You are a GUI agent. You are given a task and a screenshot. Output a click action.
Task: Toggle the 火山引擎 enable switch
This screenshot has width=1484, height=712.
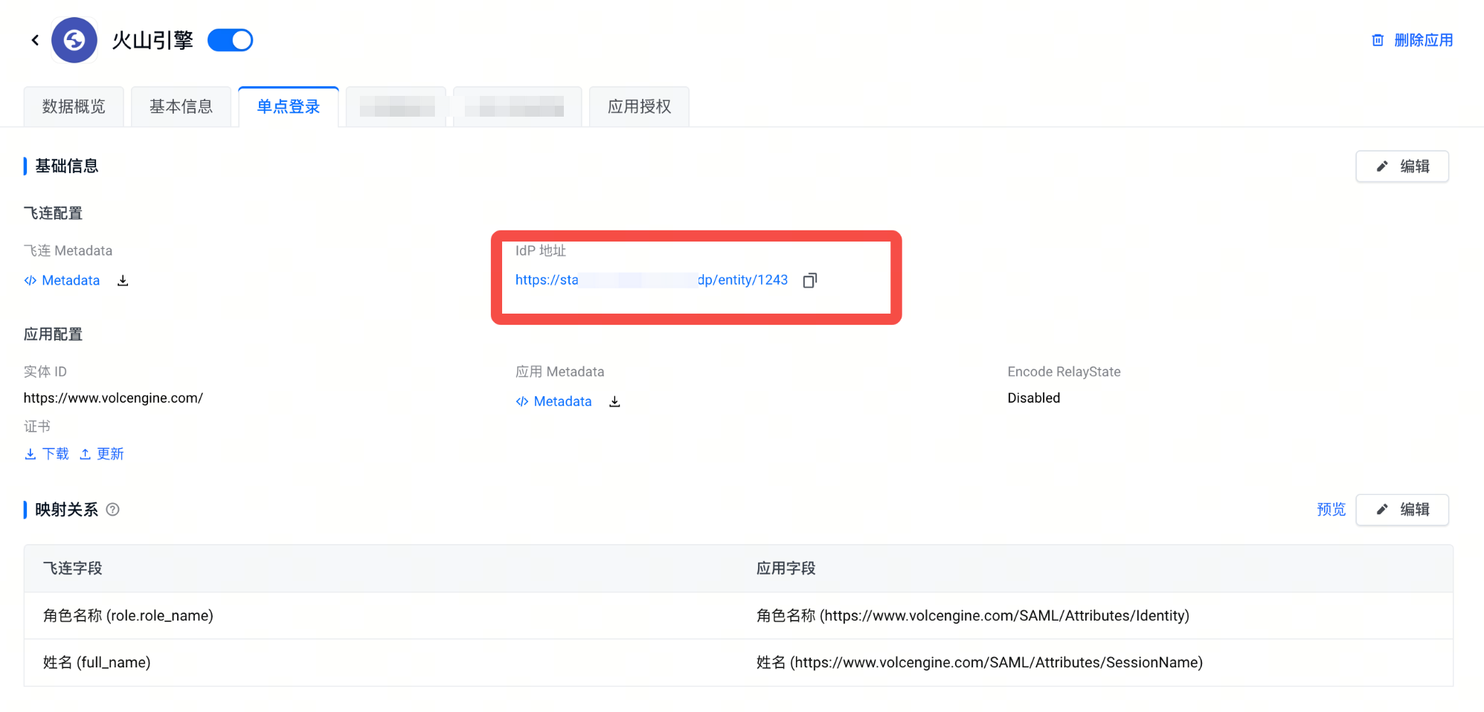pos(231,40)
